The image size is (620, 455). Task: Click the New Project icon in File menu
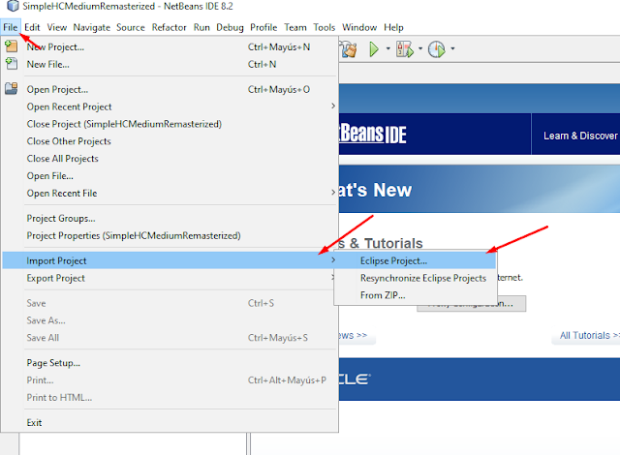tap(11, 46)
